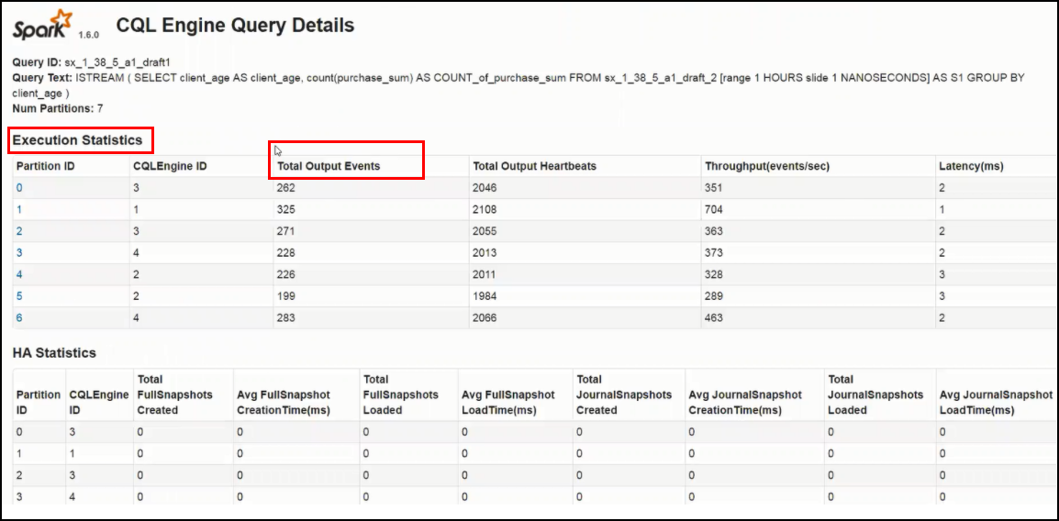Open Partition ID 4 link

[x=19, y=274]
